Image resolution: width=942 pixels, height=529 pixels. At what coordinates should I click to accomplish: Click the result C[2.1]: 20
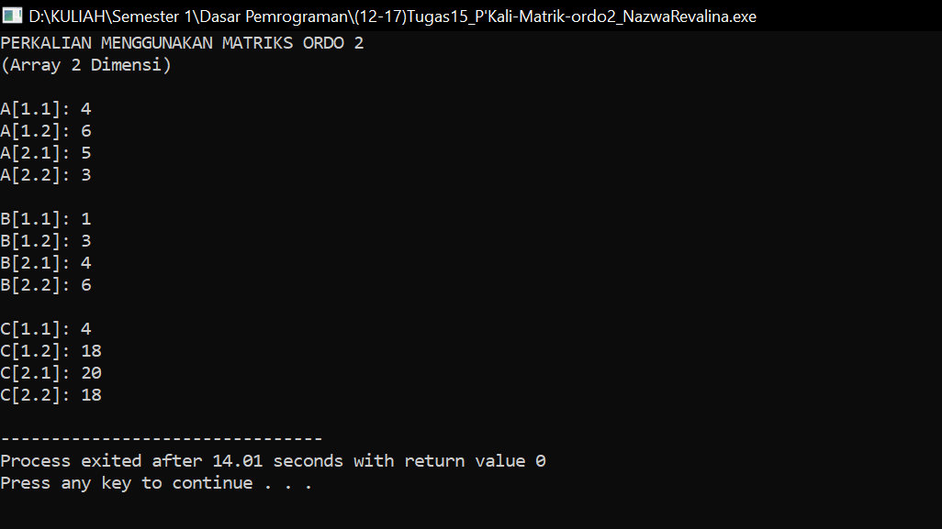click(50, 372)
